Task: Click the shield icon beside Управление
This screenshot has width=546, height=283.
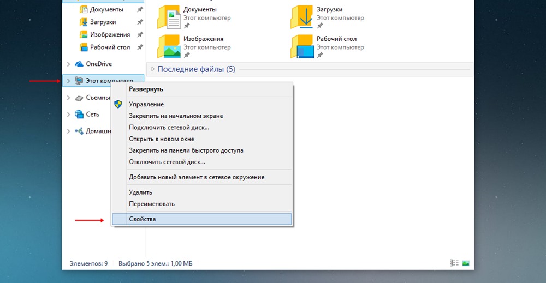Action: point(118,104)
